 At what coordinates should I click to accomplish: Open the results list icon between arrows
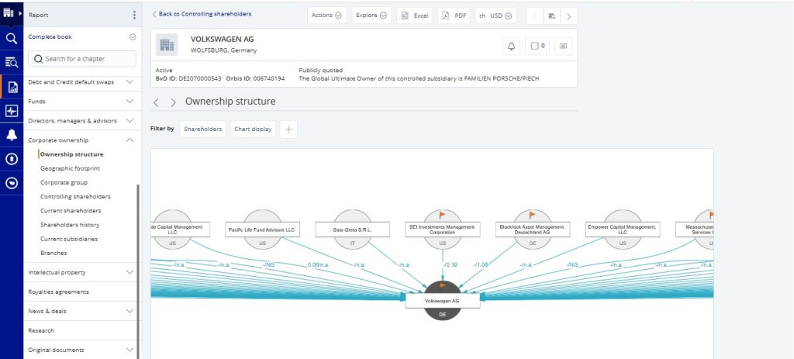(x=552, y=16)
